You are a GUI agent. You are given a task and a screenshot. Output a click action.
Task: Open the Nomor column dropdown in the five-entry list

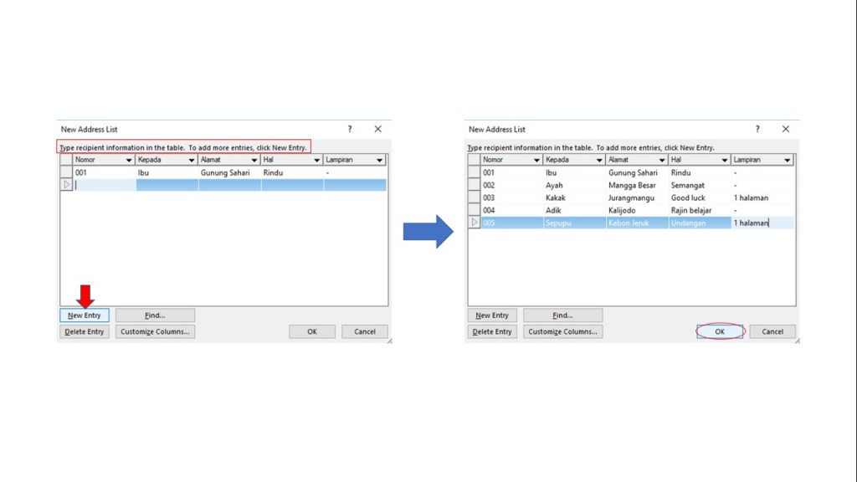tap(536, 160)
